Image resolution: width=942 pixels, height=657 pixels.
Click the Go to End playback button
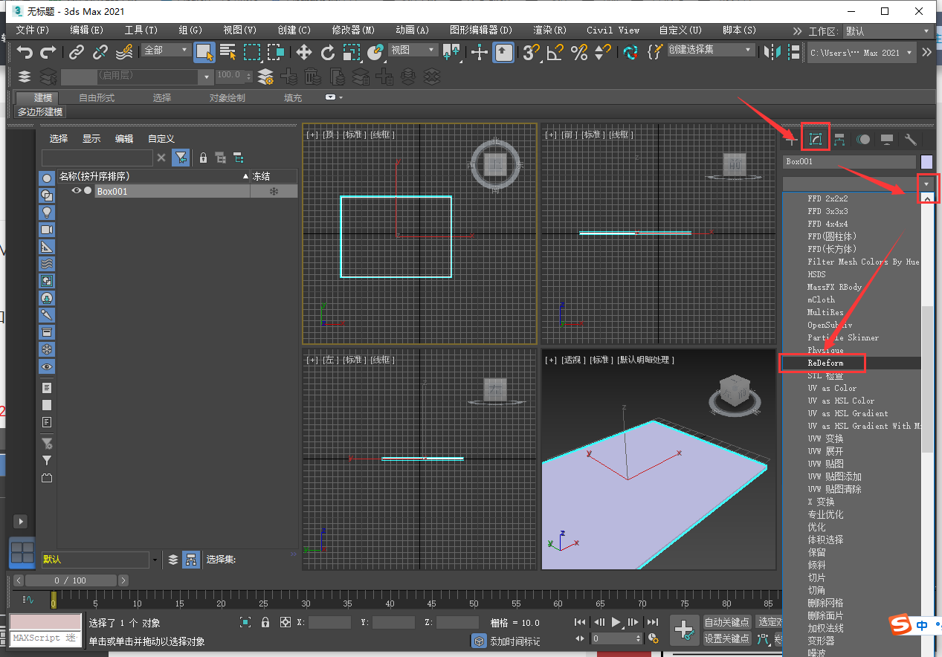652,622
